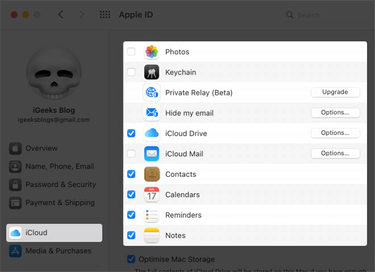Click the Apple logo Overview icon

pyautogui.click(x=16, y=149)
